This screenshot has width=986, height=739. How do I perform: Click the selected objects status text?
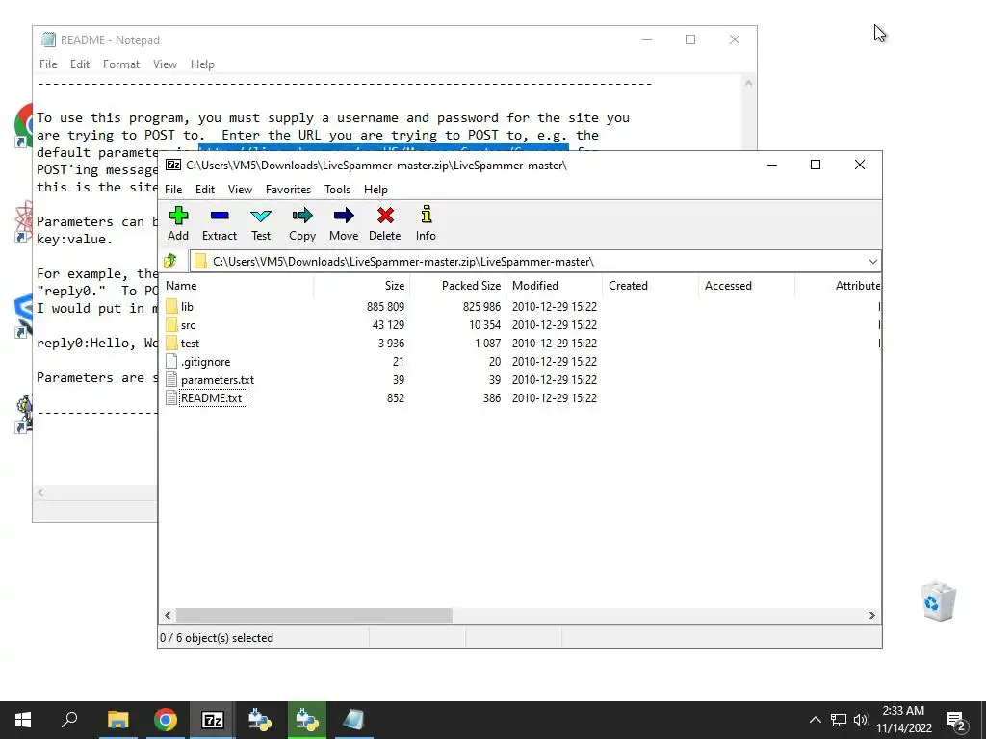tap(217, 638)
